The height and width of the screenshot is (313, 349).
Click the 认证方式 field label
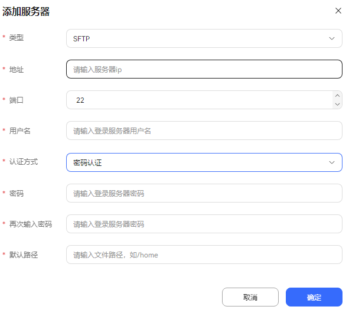[24, 161]
